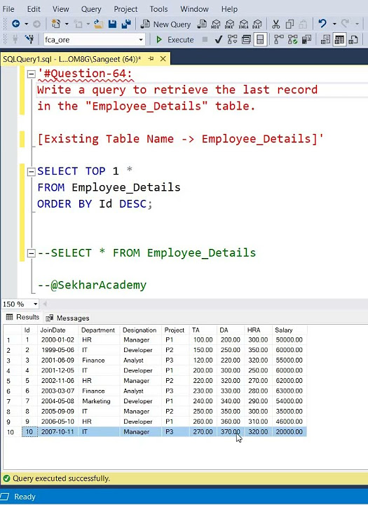
Task: Open the Query menu
Action: 91,9
